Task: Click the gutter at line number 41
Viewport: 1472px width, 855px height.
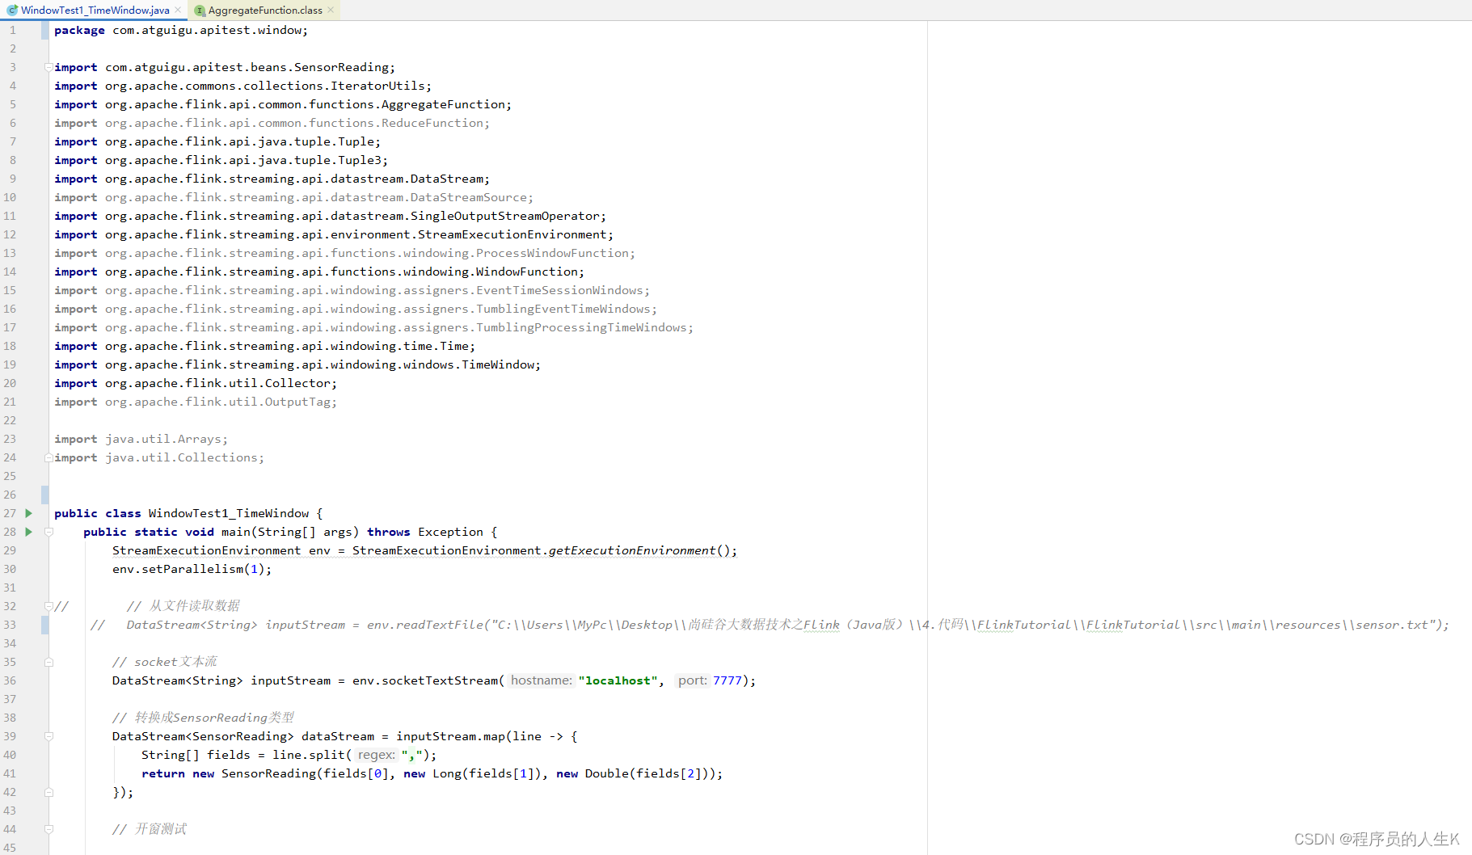Action: point(10,773)
